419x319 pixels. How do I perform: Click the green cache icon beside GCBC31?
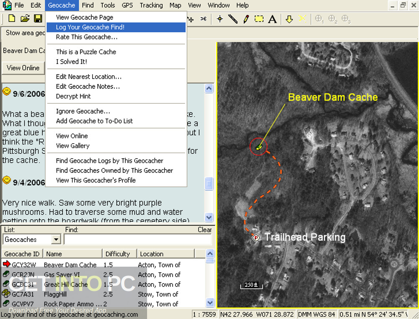(x=6, y=284)
